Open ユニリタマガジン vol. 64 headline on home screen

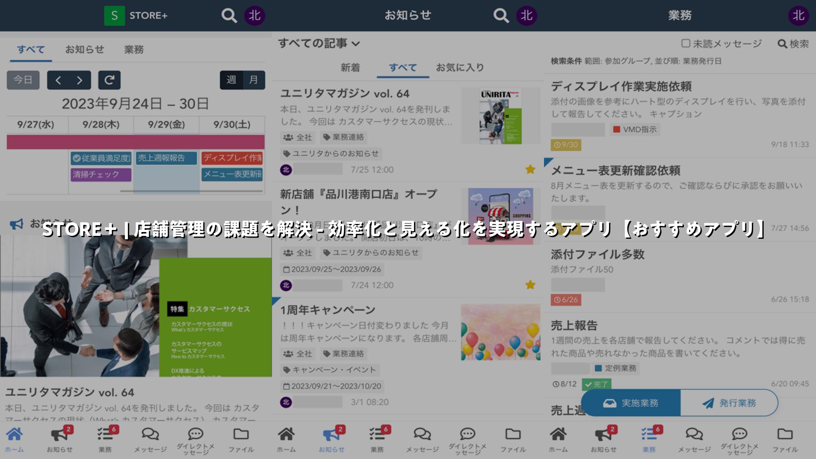[70, 392]
